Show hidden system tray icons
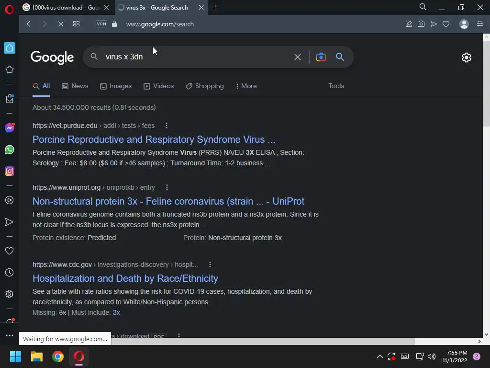 [x=379, y=356]
